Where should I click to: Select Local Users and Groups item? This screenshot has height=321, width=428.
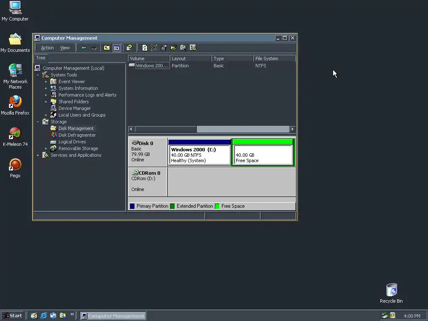point(82,115)
